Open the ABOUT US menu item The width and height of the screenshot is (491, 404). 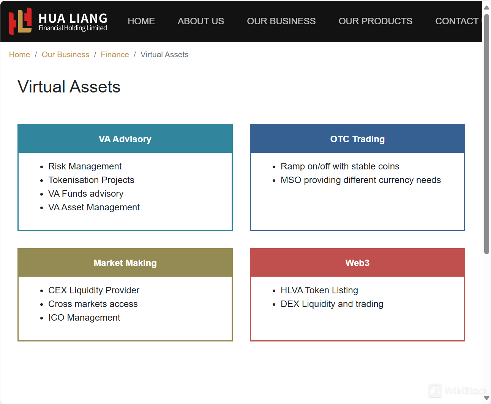pos(201,21)
